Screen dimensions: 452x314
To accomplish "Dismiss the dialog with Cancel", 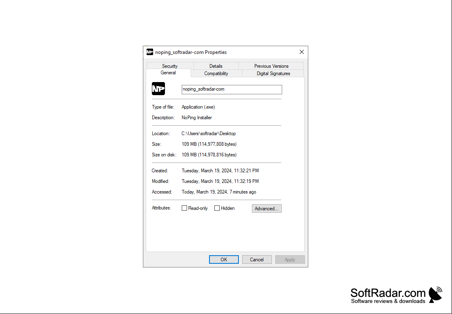I will tap(257, 260).
